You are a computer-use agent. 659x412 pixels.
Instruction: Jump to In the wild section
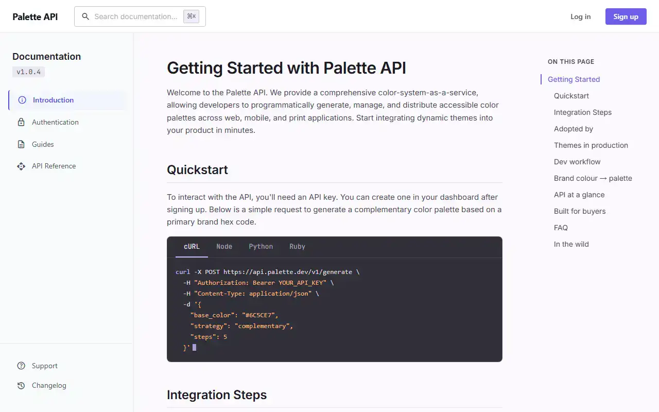571,244
